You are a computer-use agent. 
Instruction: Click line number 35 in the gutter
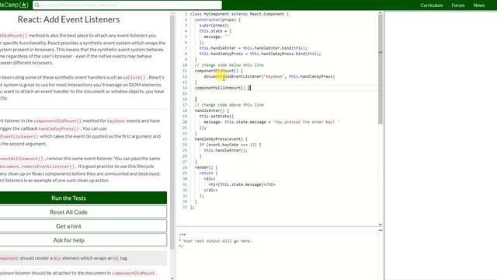click(185, 208)
